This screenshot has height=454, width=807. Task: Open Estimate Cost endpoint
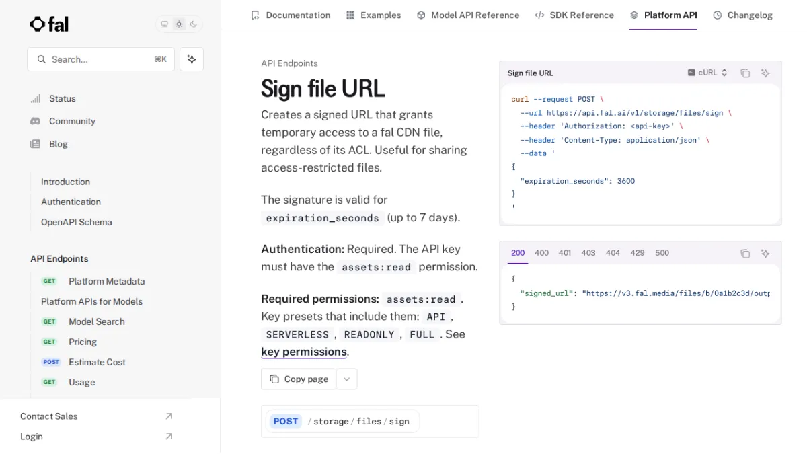(97, 362)
